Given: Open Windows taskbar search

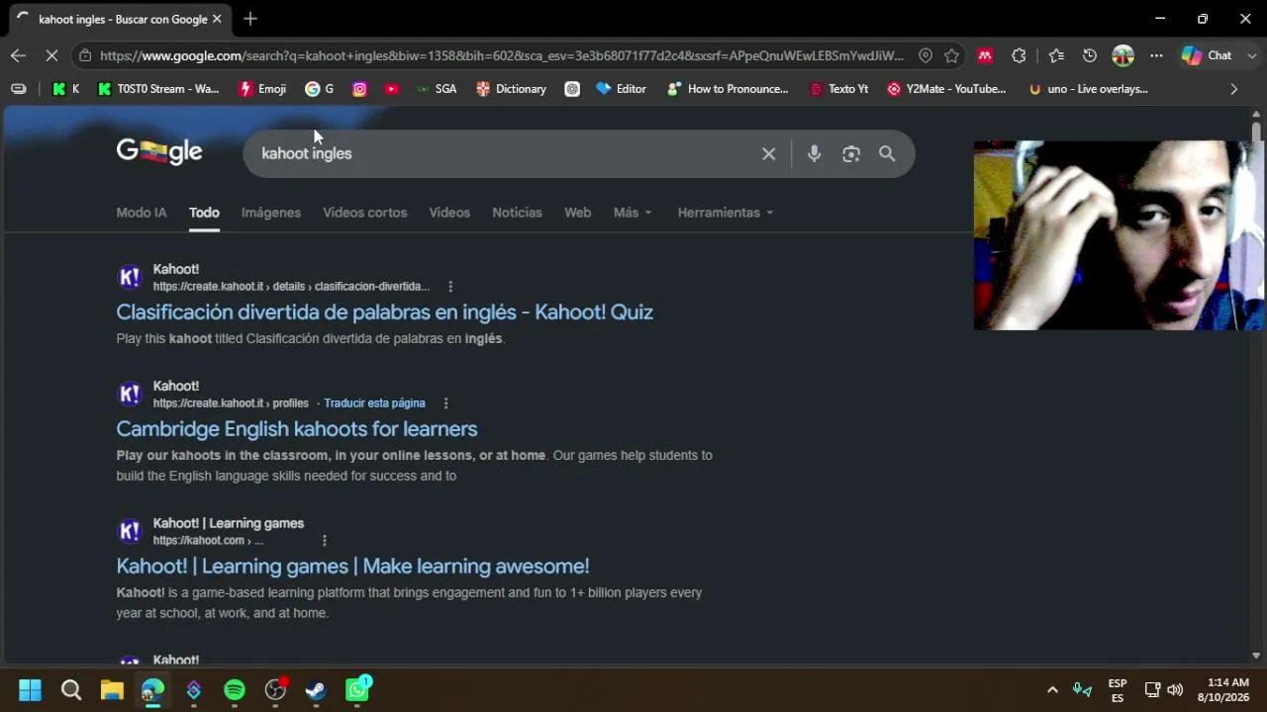Looking at the screenshot, I should coord(71,690).
